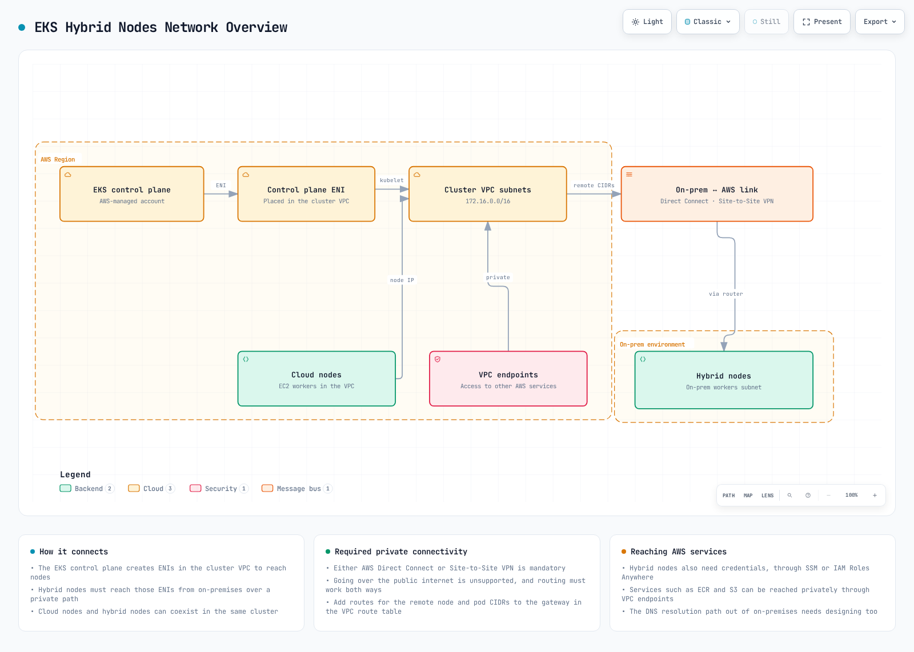Zoom in with the plus button

875,496
